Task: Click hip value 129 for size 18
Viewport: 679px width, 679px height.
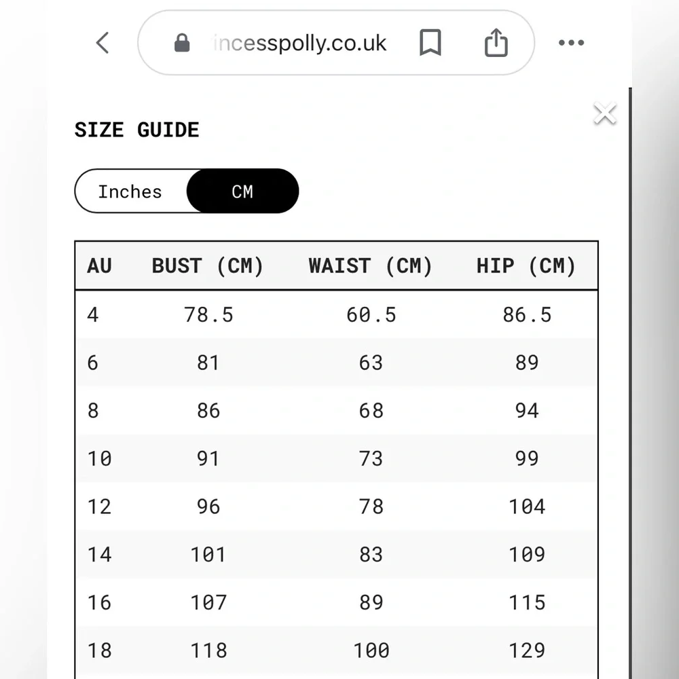Action: point(527,650)
